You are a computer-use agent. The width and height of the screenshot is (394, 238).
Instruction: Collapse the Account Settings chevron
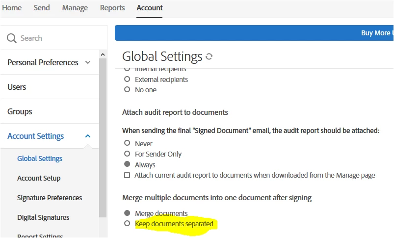coord(88,136)
